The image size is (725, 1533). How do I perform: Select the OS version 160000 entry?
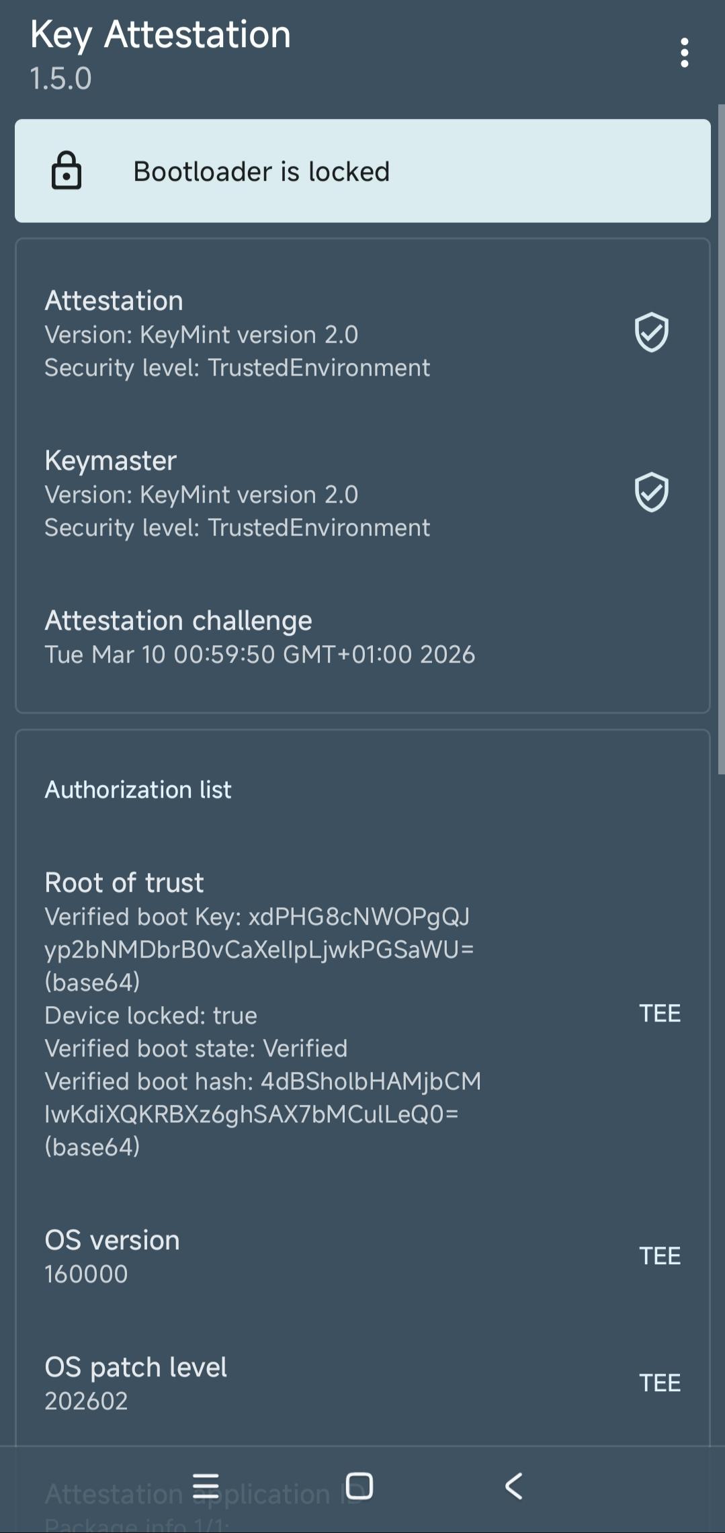pyautogui.click(x=112, y=1256)
